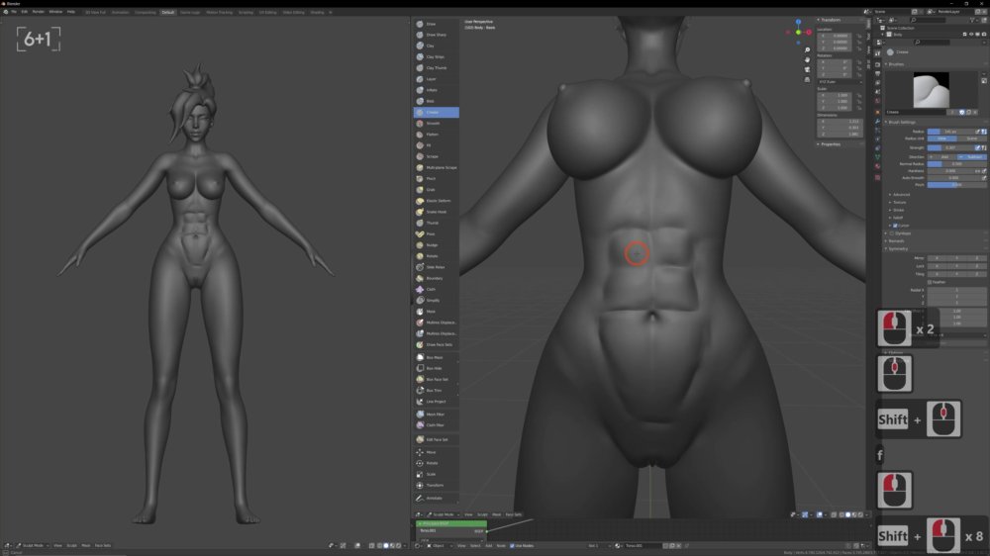Open the View menu in right viewport header
This screenshot has width=990, height=556.
click(x=468, y=514)
